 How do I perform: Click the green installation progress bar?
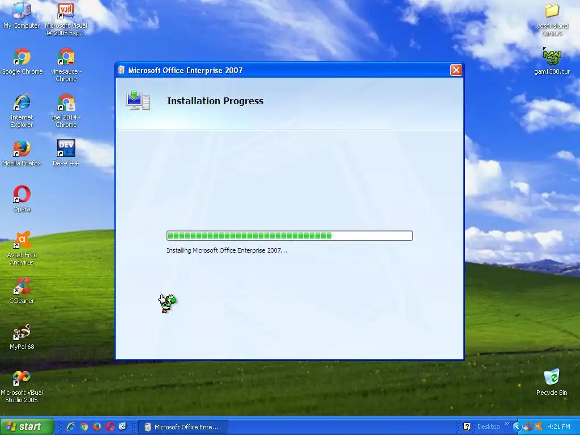point(289,236)
